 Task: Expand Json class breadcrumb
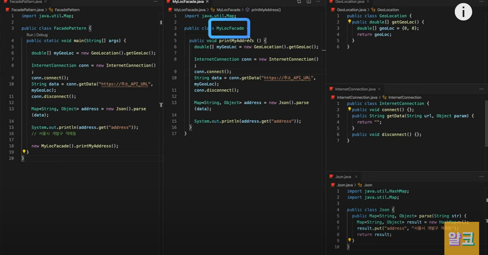tap(368, 185)
